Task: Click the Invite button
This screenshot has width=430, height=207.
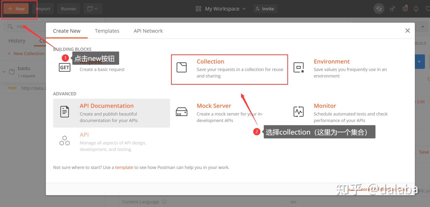Action: pyautogui.click(x=265, y=9)
